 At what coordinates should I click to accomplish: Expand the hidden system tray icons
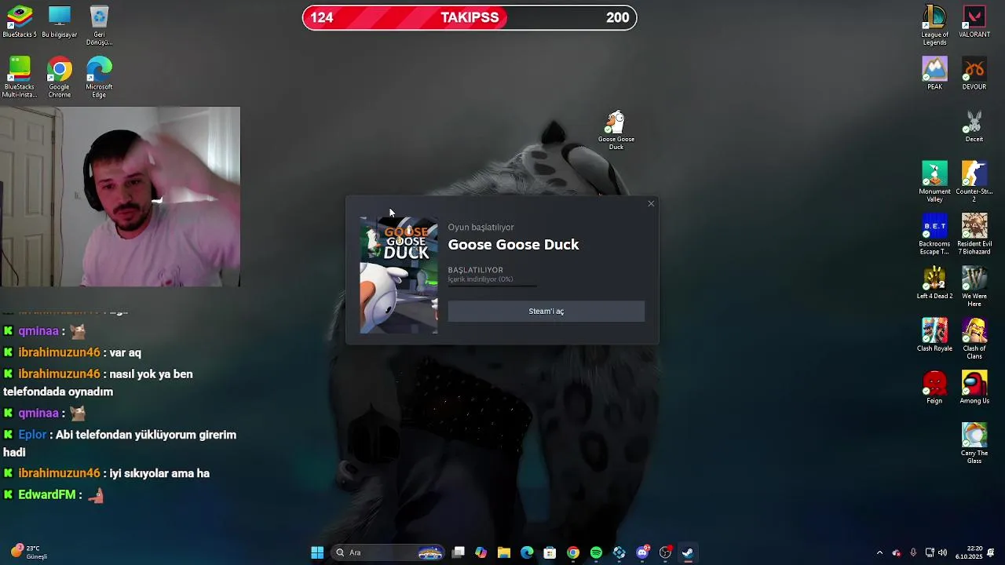[x=879, y=552]
